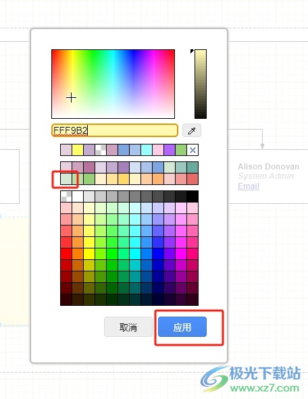The width and height of the screenshot is (308, 399).
Task: Pick the fully saturated orange grid swatch
Action: (78, 254)
